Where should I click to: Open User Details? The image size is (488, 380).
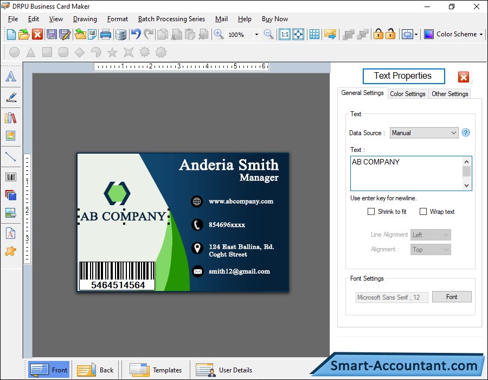tap(224, 370)
